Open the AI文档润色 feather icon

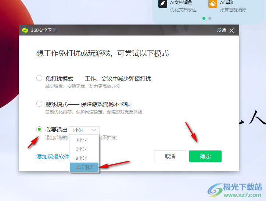click(162, 4)
